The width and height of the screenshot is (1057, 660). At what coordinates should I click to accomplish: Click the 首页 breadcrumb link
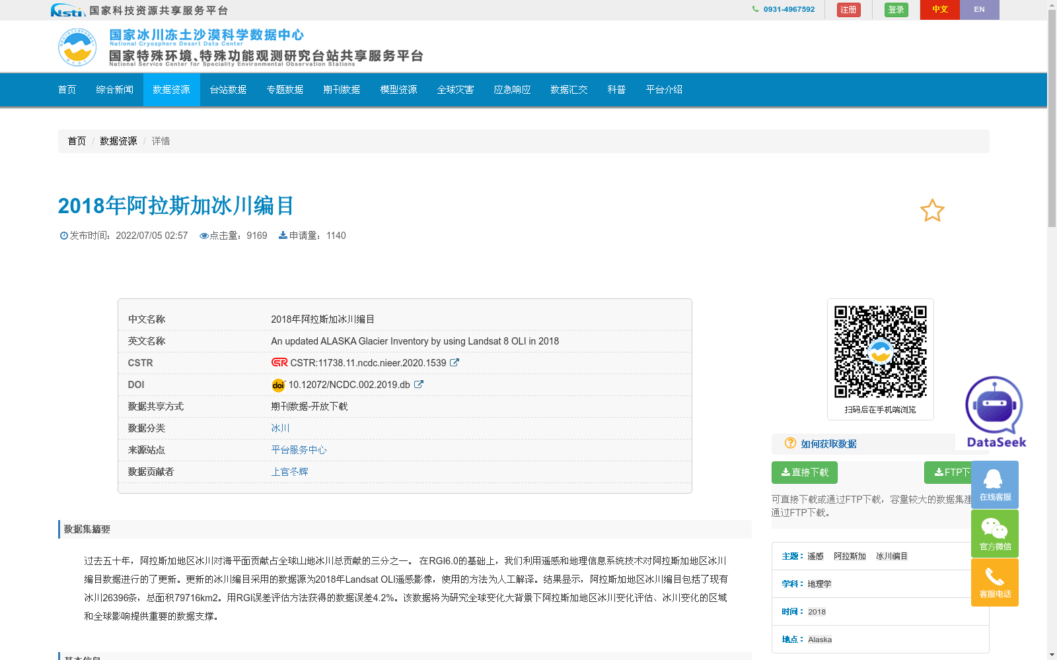(77, 141)
